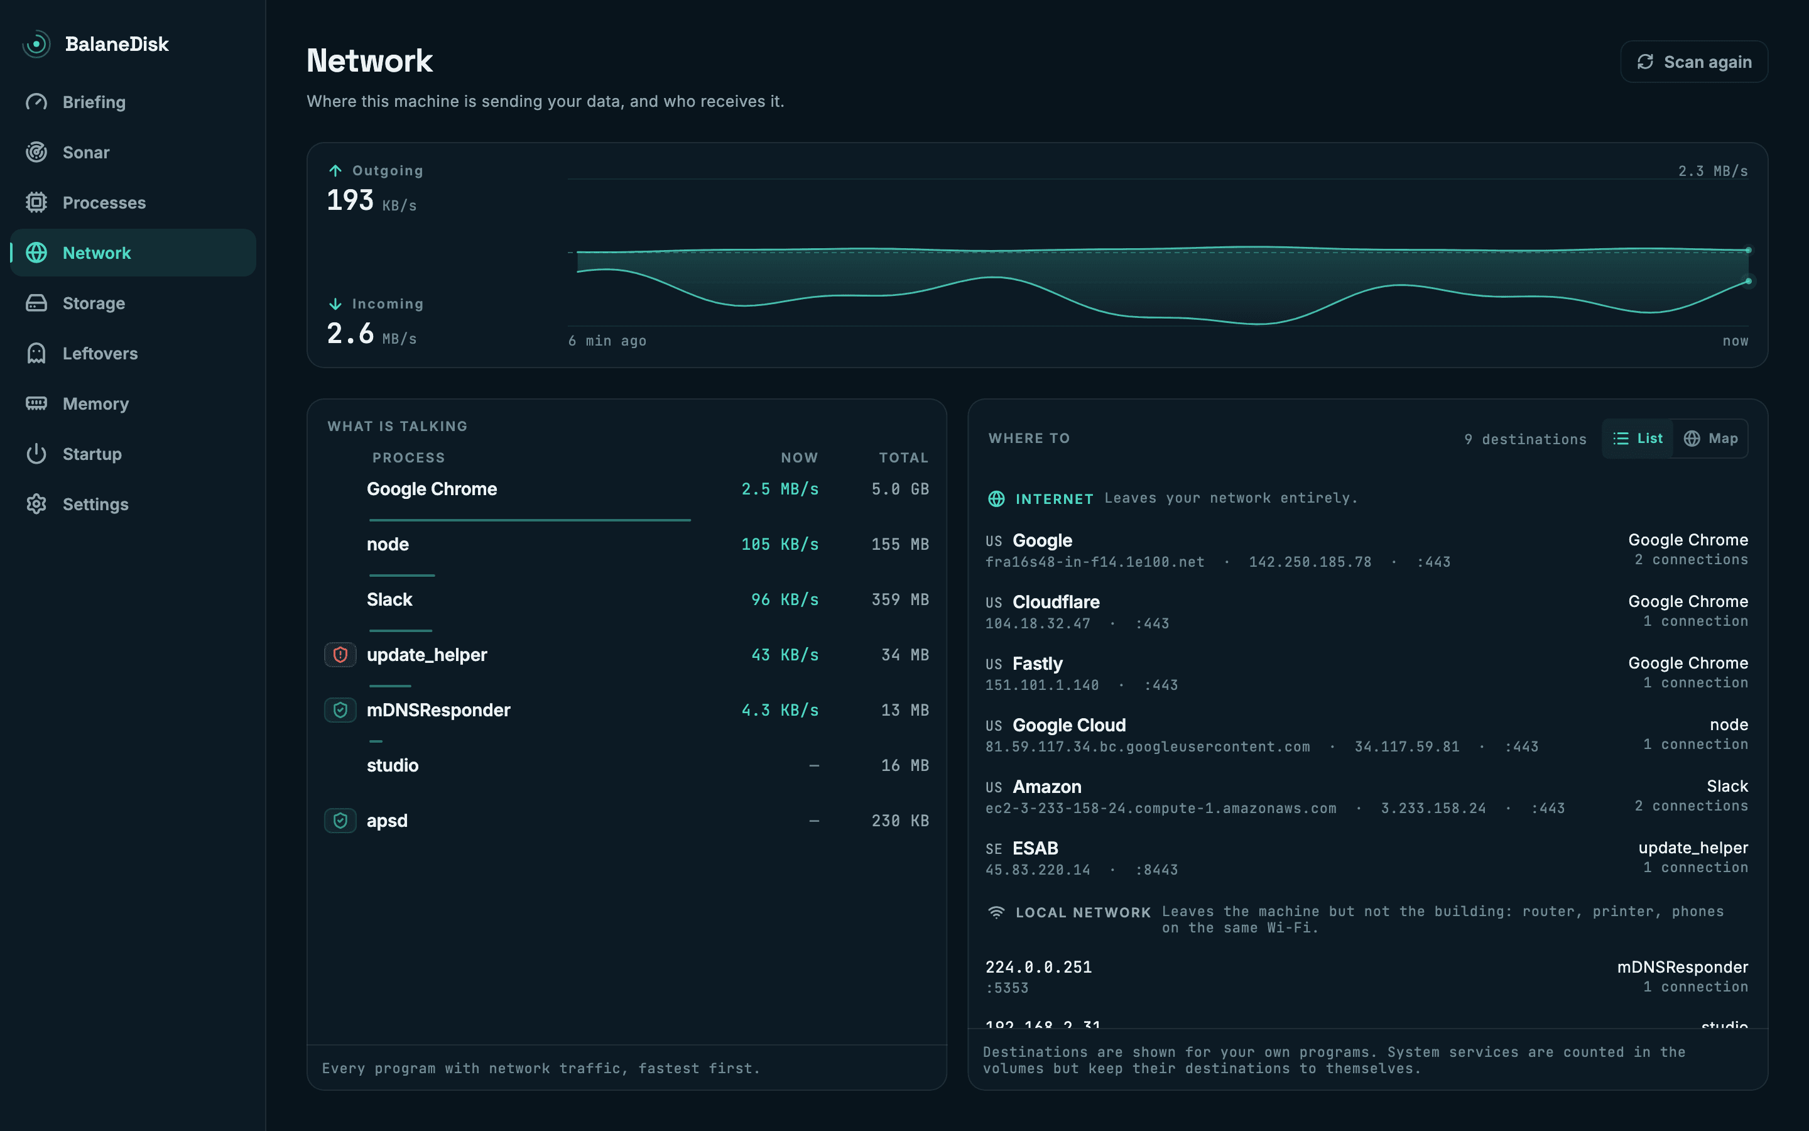1809x1131 pixels.
Task: Open the Memory module icon
Action: (36, 404)
